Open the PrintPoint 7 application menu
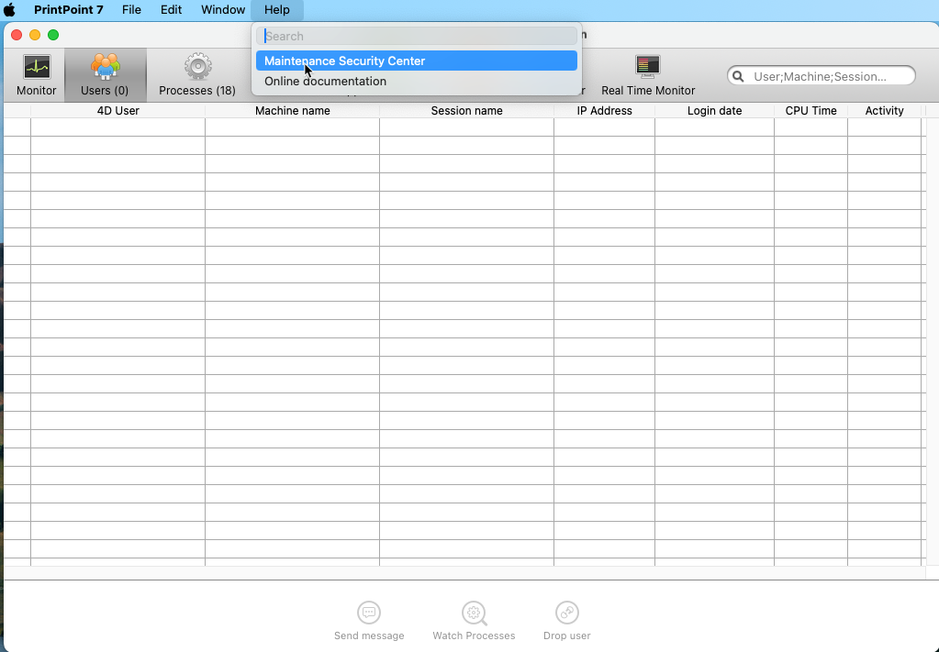 (68, 9)
